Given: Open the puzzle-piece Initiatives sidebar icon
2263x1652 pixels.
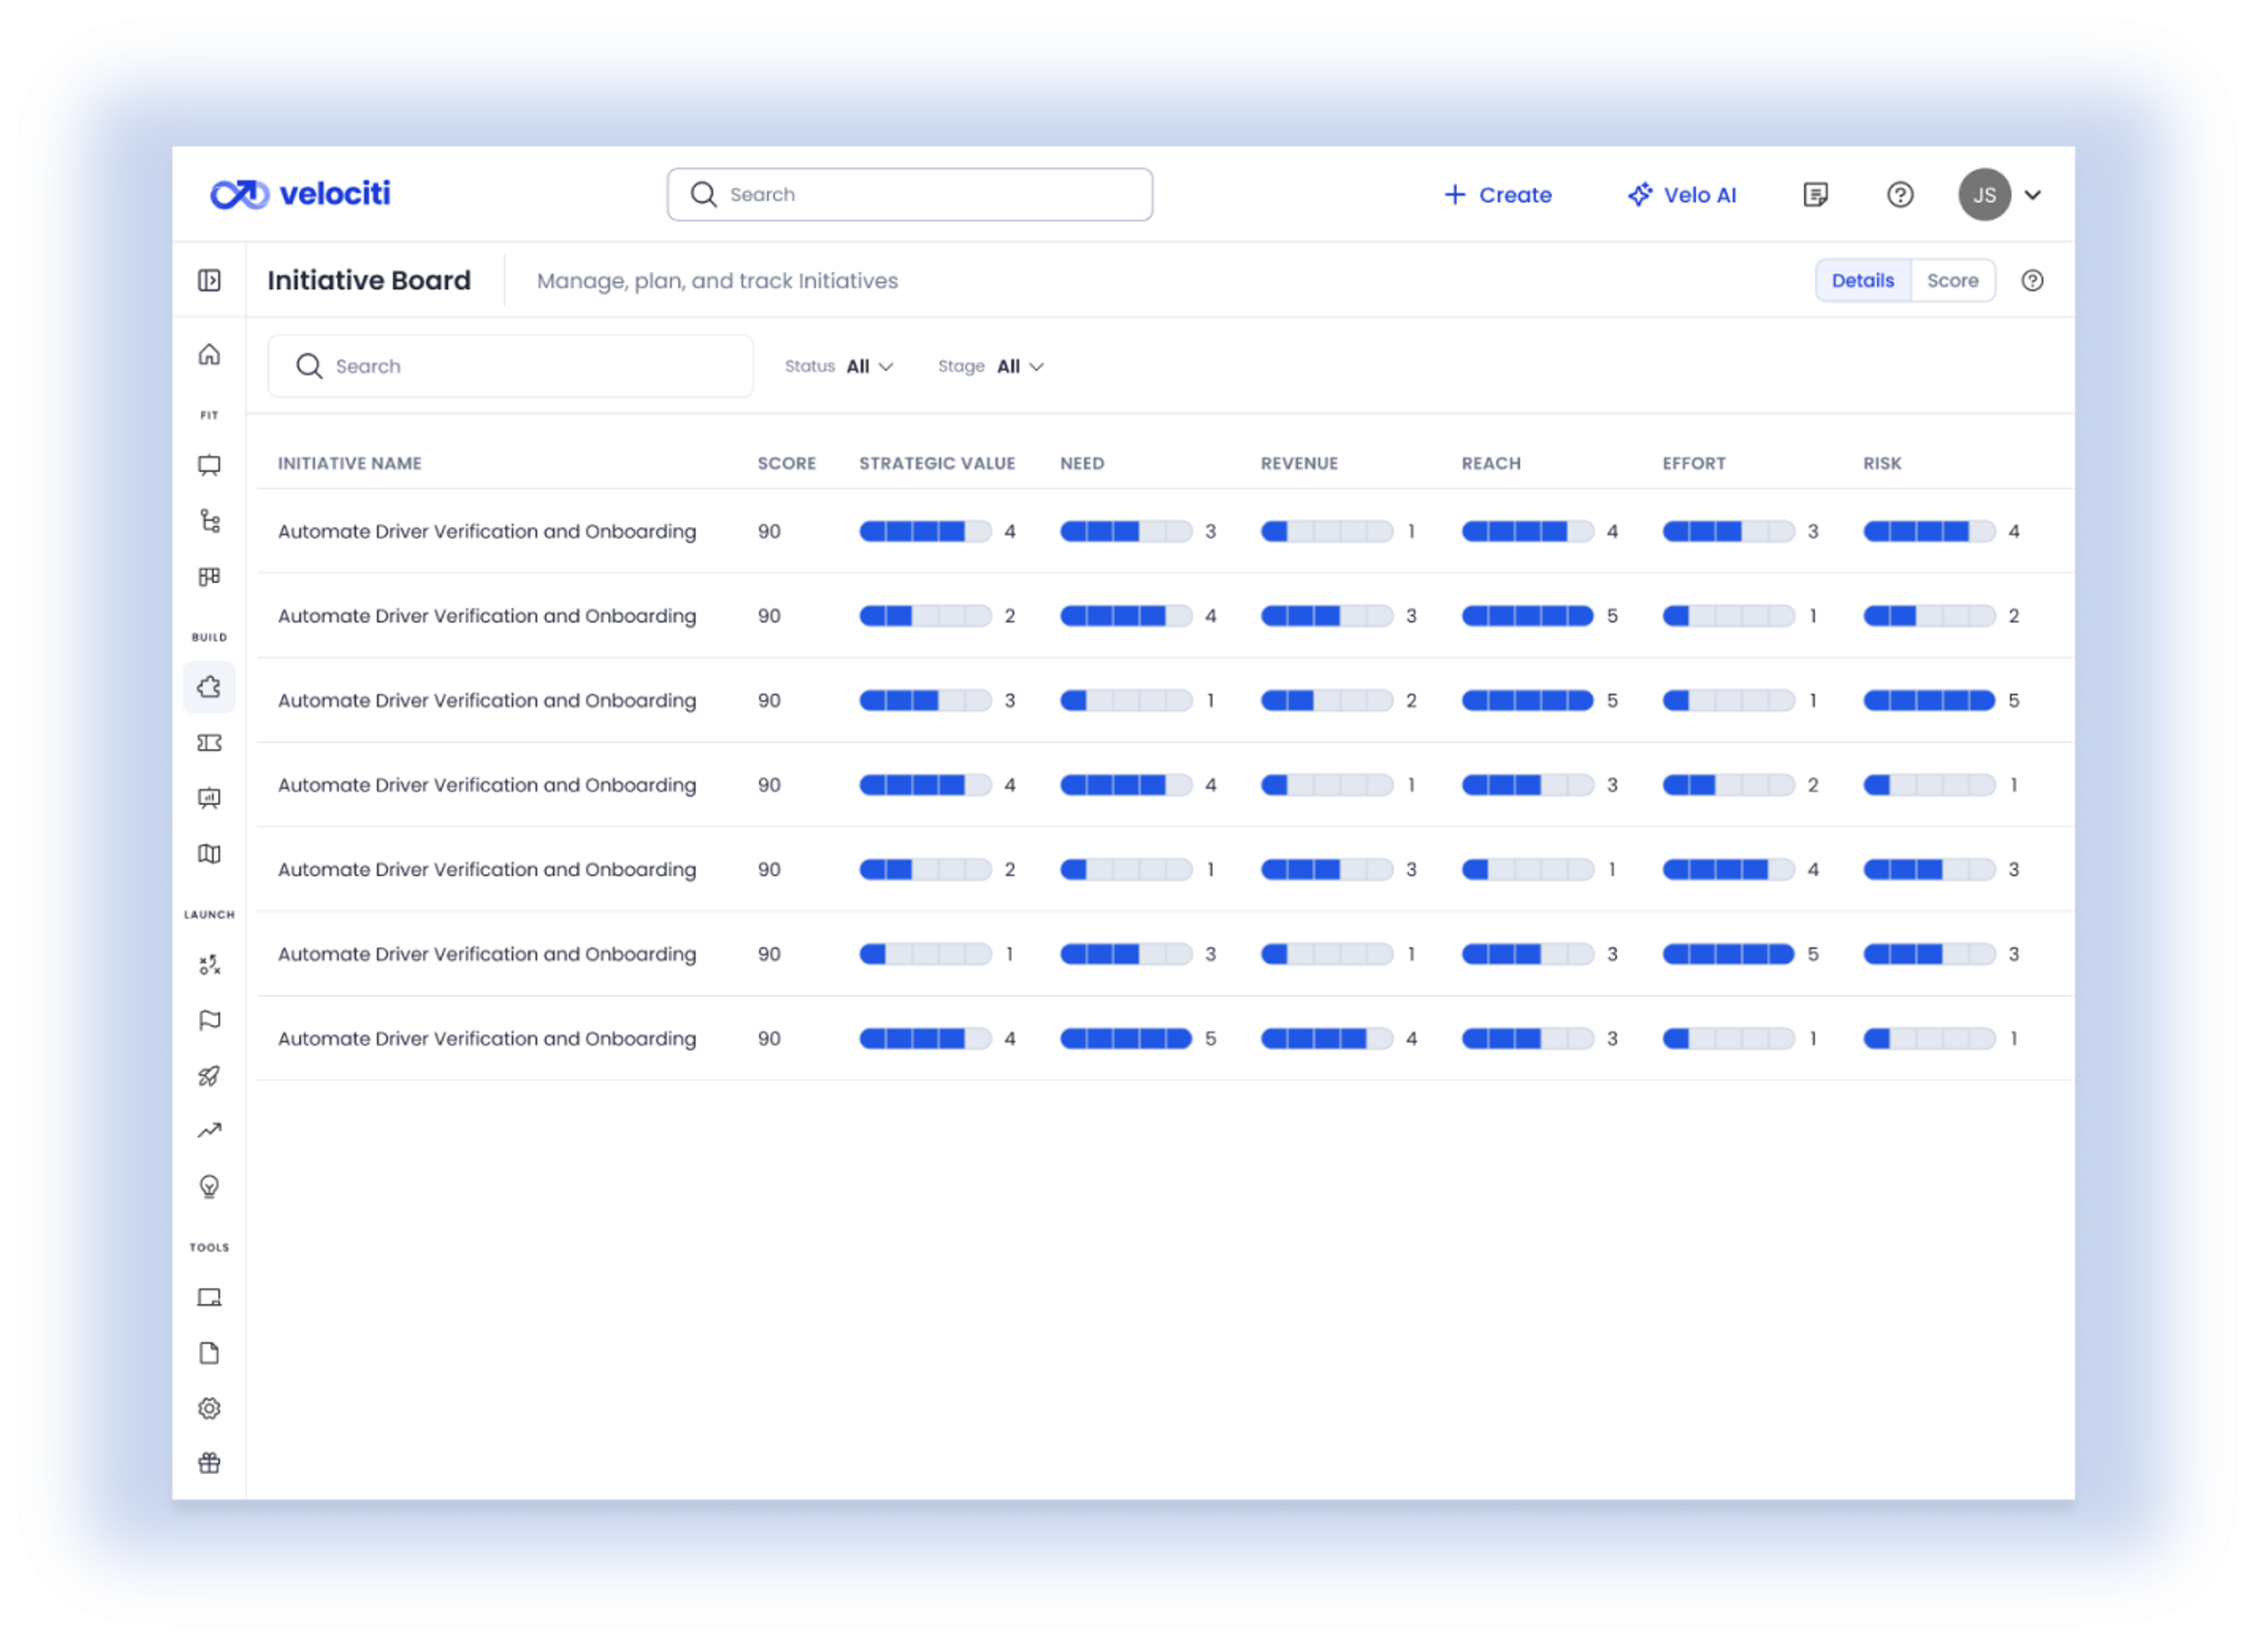Looking at the screenshot, I should point(209,687).
